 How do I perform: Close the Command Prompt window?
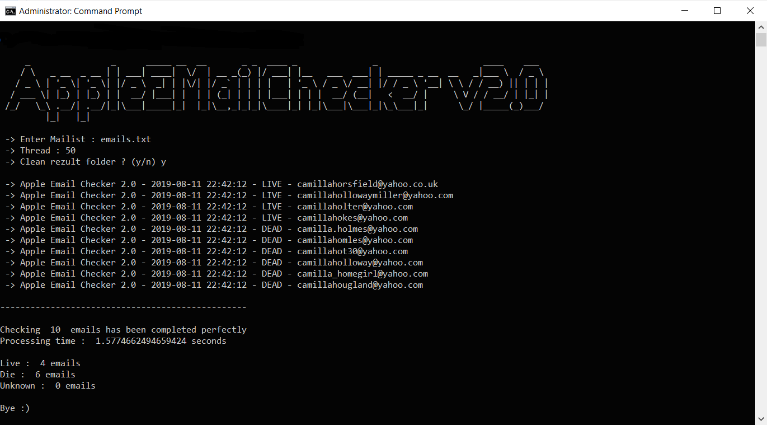(x=750, y=11)
